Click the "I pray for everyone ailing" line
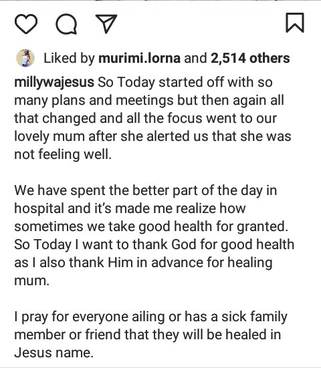 151,317
